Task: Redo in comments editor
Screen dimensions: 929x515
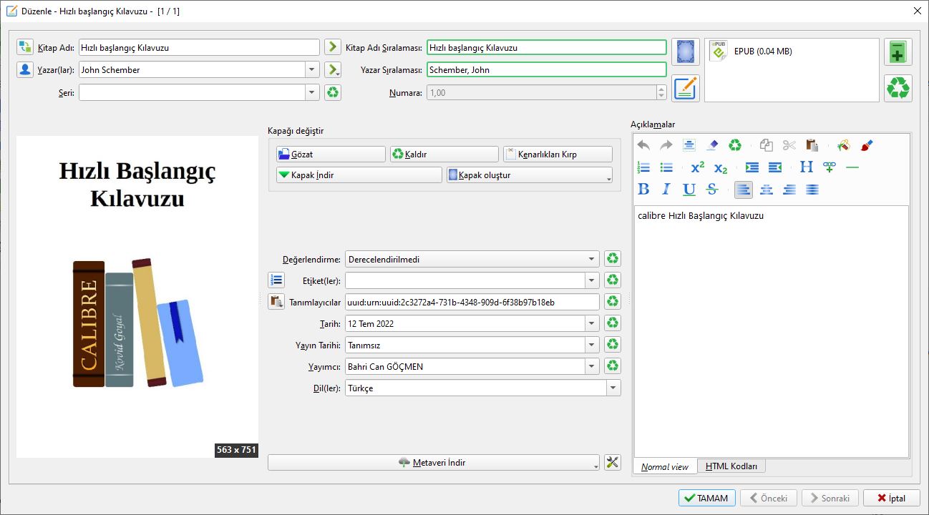Action: [666, 145]
